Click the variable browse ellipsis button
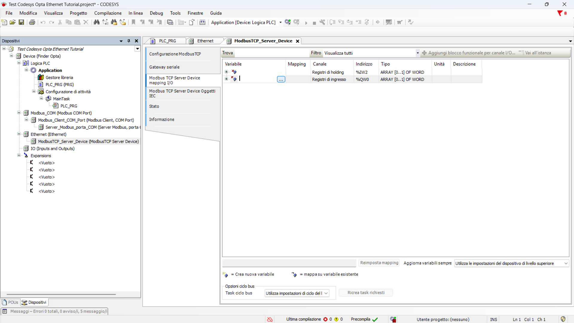This screenshot has height=323, width=574. tap(281, 80)
